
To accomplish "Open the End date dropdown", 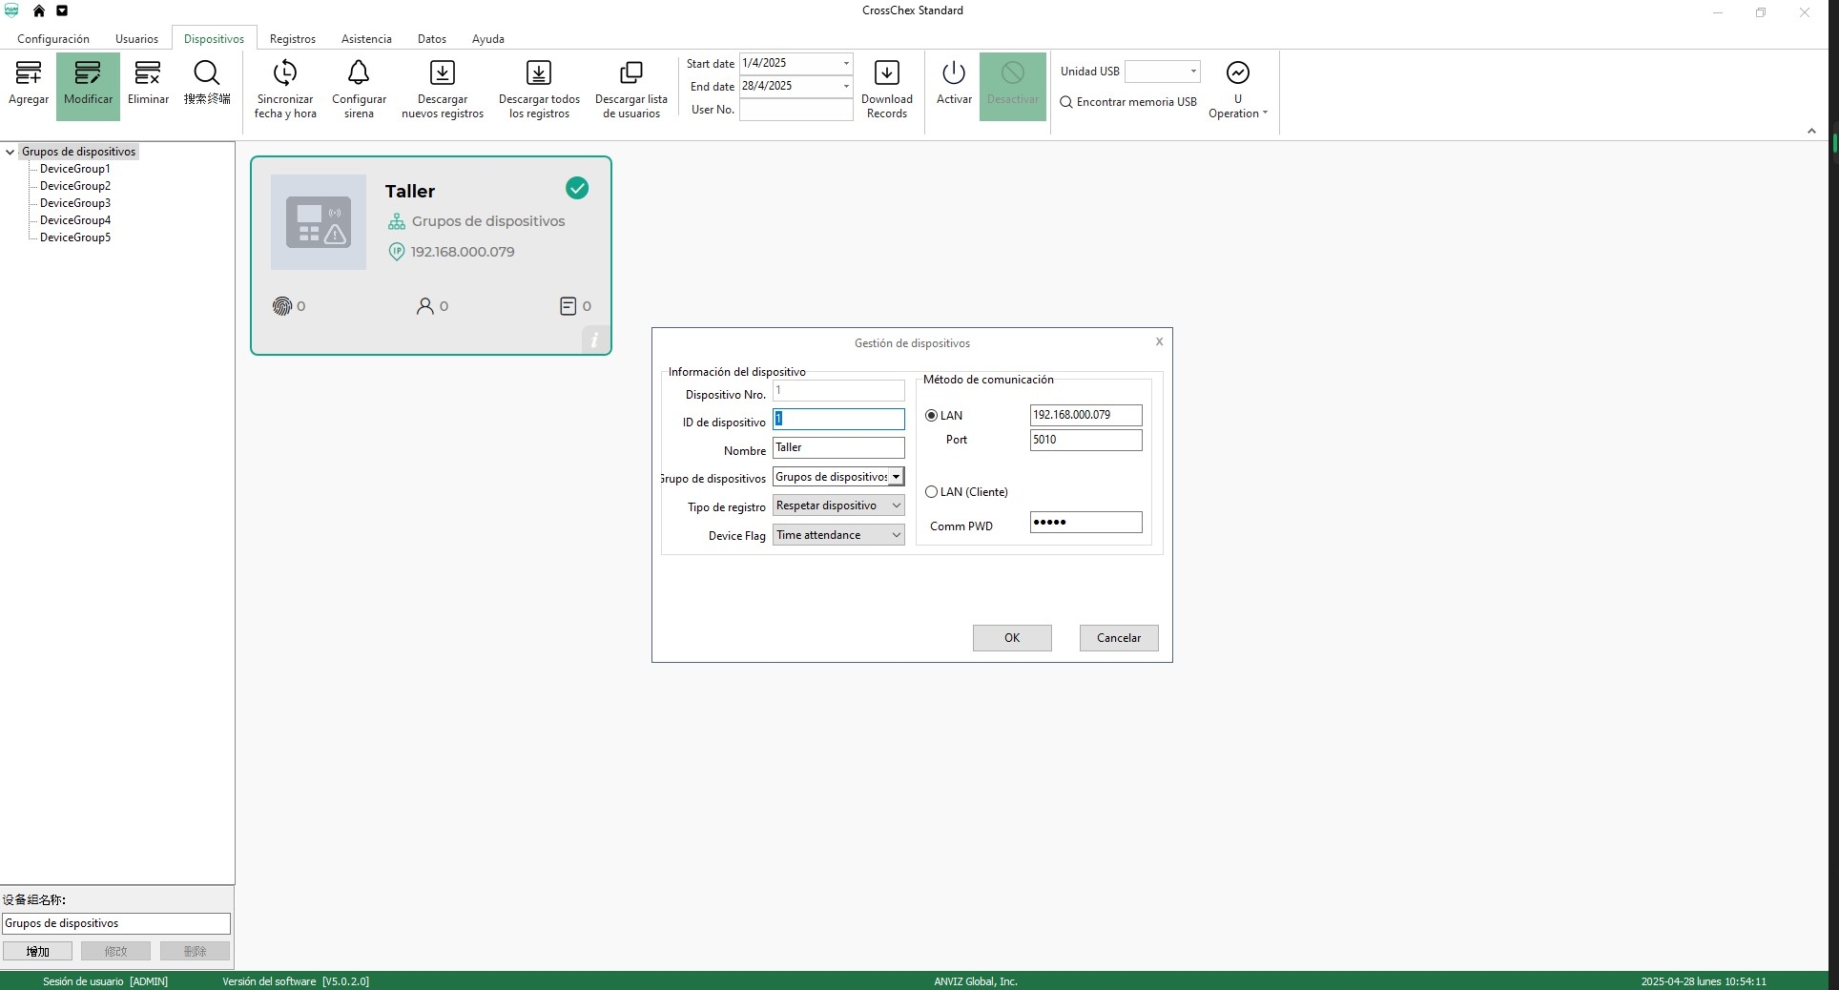I will click(846, 86).
